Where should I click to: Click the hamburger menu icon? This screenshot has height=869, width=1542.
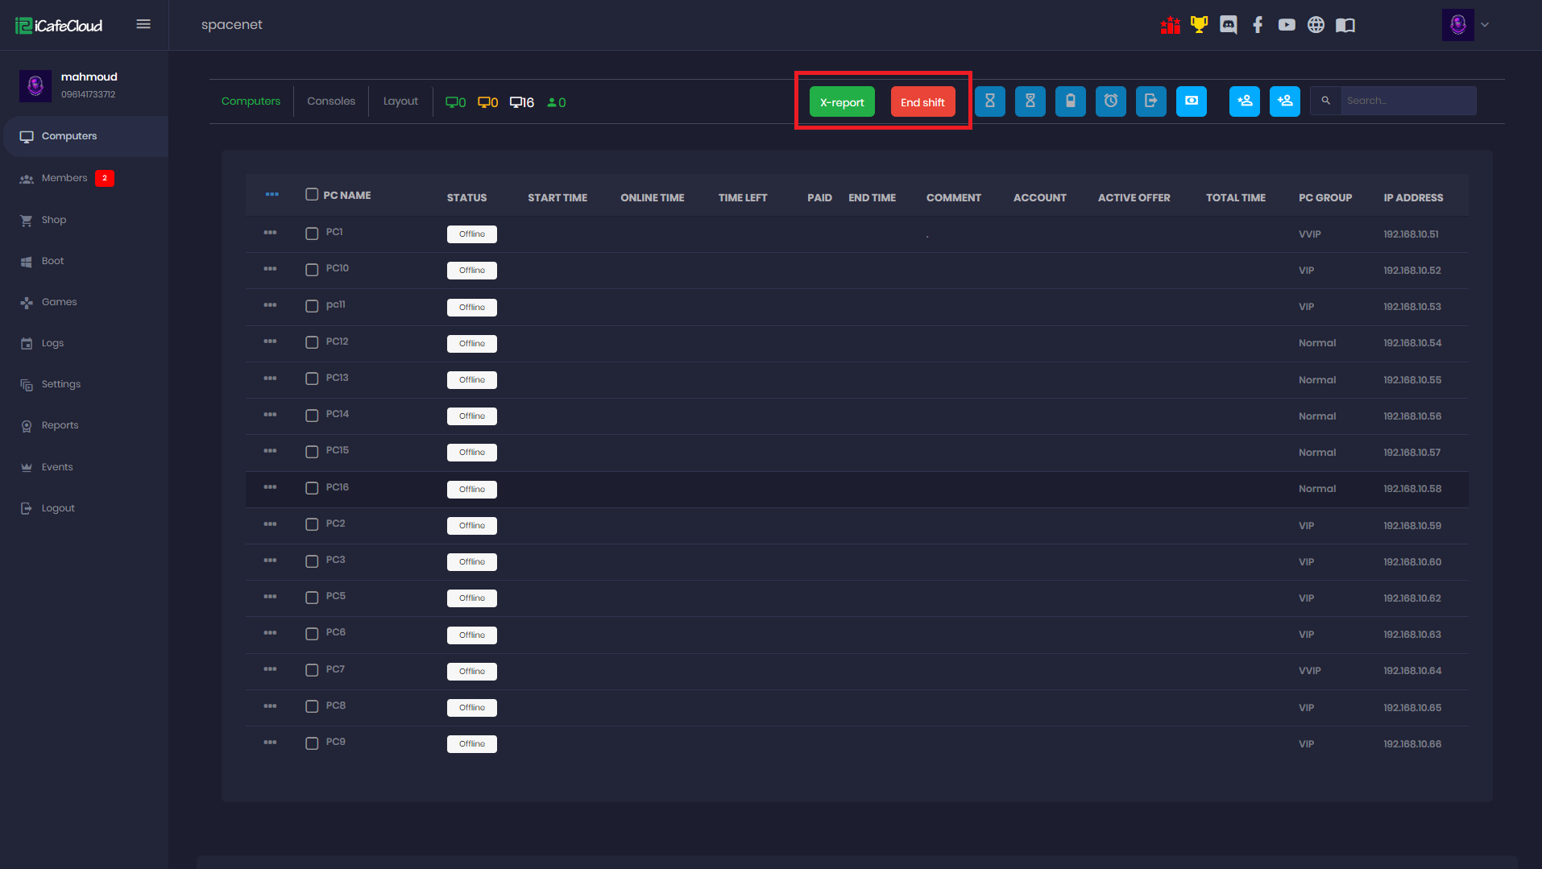click(143, 24)
